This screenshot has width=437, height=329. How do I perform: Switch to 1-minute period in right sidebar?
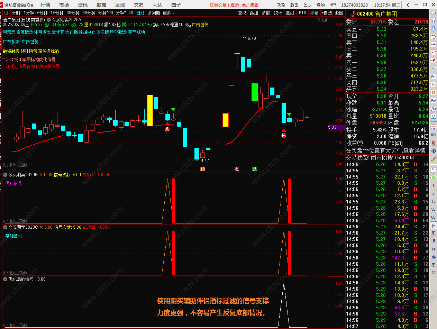[x=433, y=185]
